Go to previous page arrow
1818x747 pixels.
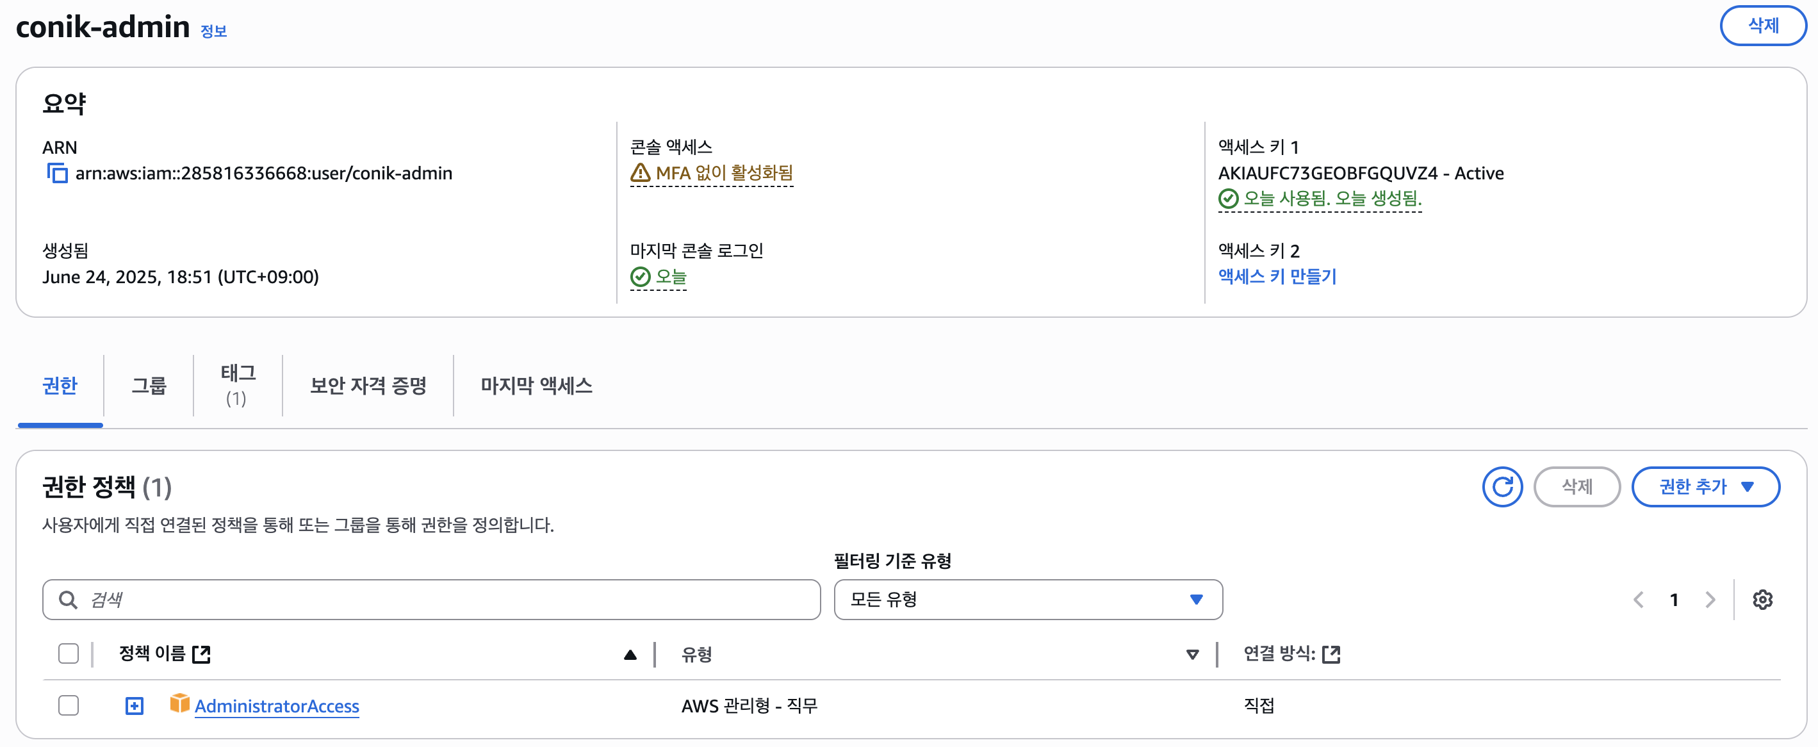point(1638,600)
